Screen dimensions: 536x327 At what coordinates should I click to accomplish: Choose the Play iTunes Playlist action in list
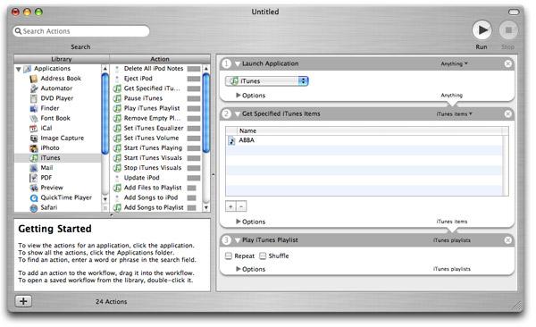(156, 108)
